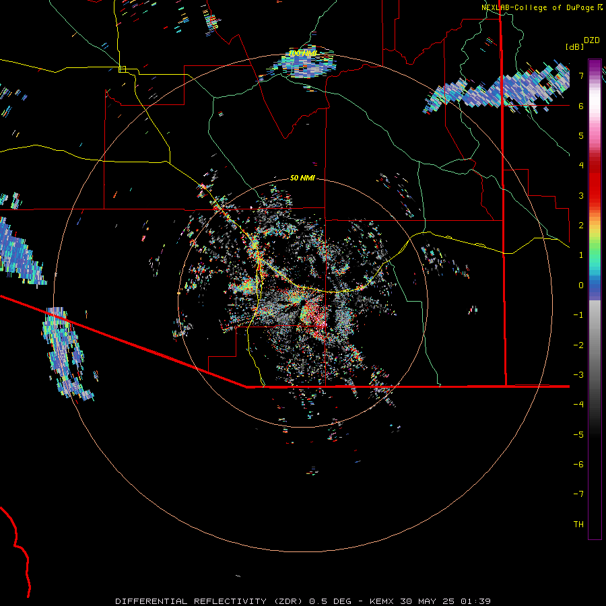Click the "100 NMI" range ring label
Viewport: 606px width, 606px height.
coord(302,53)
